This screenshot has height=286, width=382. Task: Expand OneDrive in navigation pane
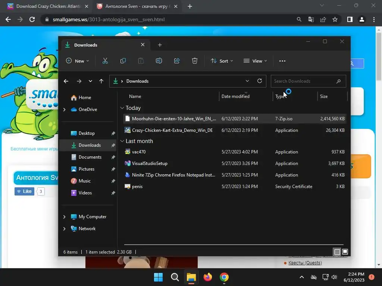[x=64, y=110]
